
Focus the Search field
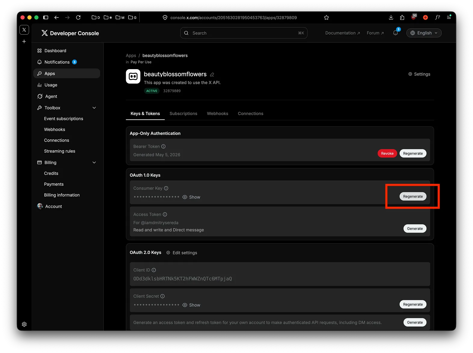[x=244, y=33]
